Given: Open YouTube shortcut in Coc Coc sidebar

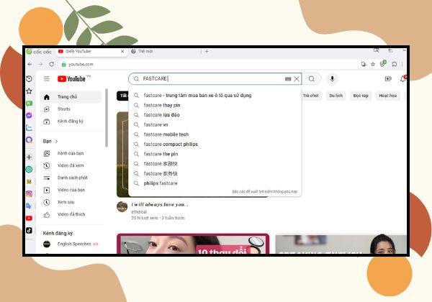Looking at the screenshot, I should pyautogui.click(x=29, y=218).
